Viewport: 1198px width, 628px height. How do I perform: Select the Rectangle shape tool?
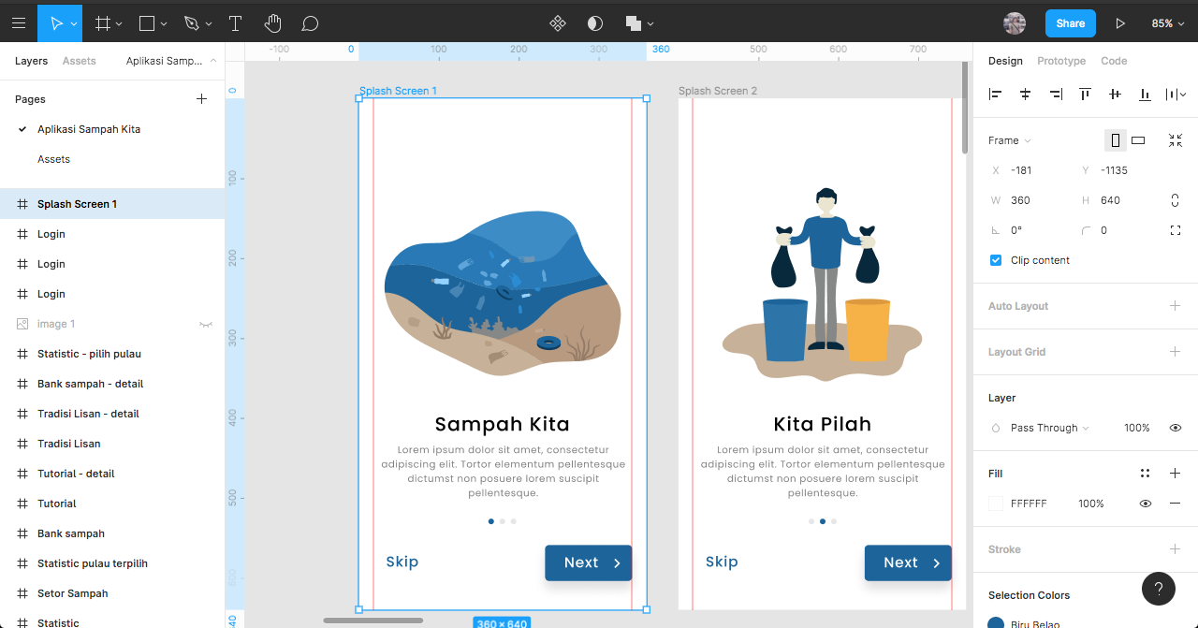(147, 23)
